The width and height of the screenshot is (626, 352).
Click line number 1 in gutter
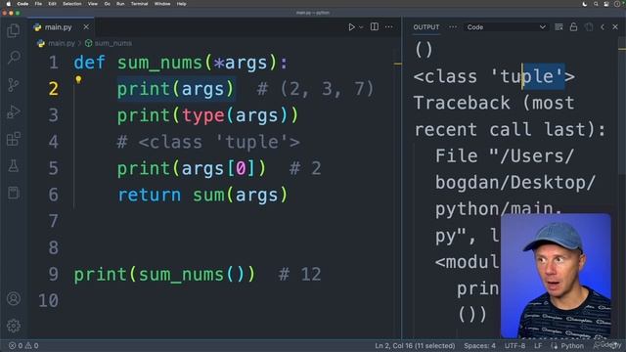coord(54,63)
